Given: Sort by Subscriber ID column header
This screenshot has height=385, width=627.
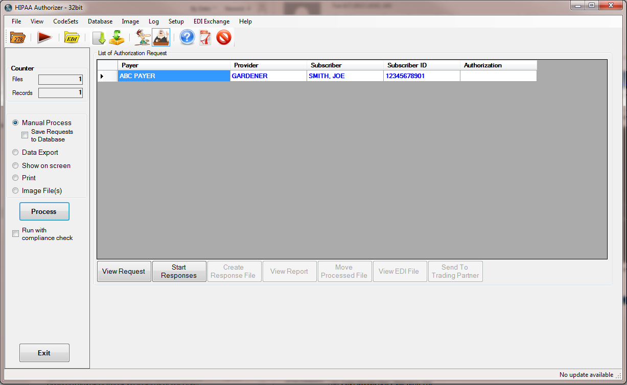Looking at the screenshot, I should 421,65.
